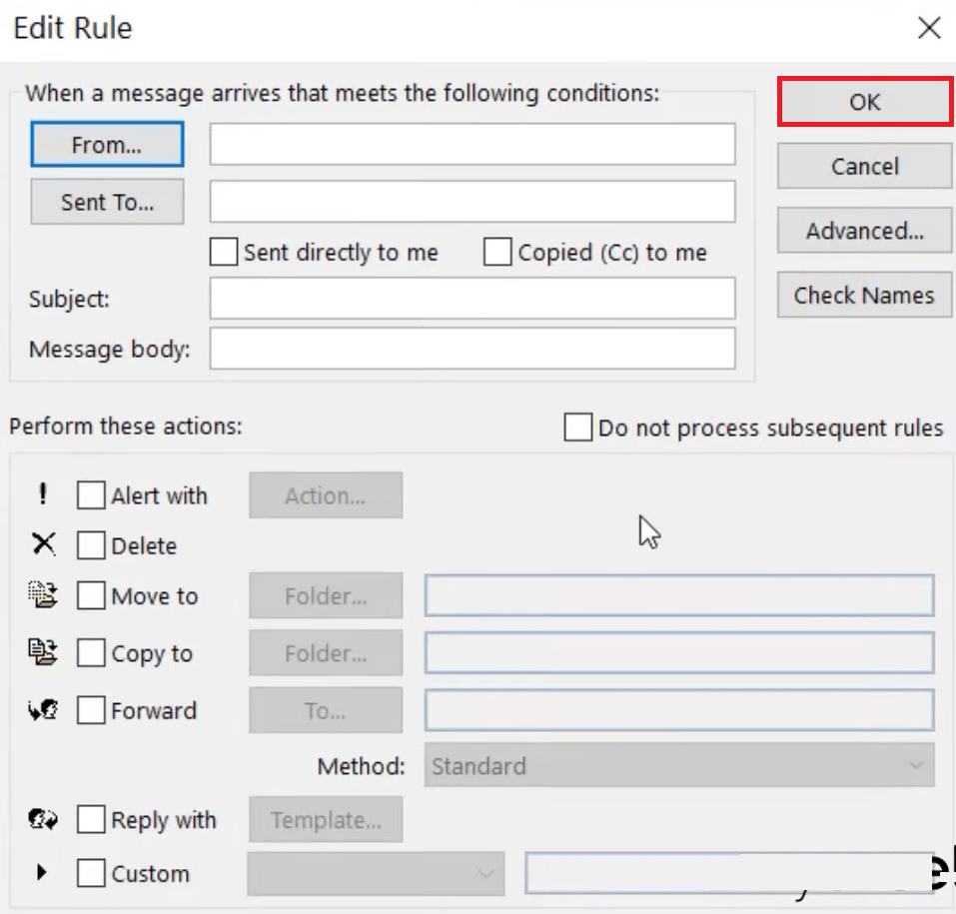This screenshot has width=956, height=914.
Task: Enable the Reply with checkbox
Action: tap(91, 819)
